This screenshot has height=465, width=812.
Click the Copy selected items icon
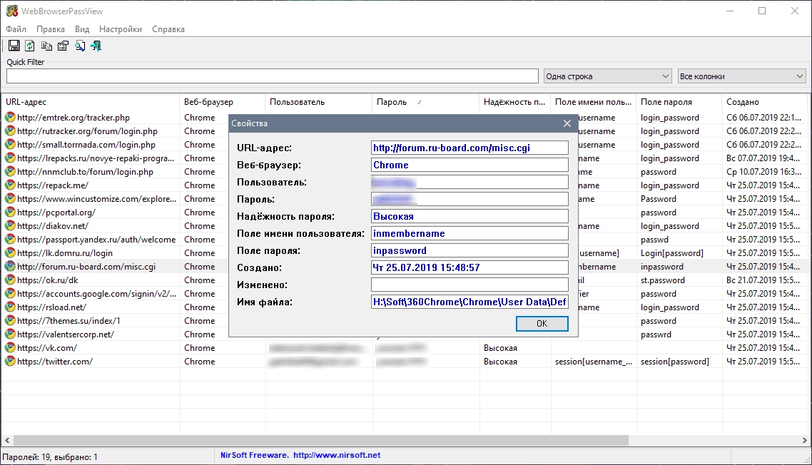[x=46, y=46]
